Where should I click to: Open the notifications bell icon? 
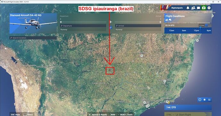pyautogui.click(x=188, y=8)
